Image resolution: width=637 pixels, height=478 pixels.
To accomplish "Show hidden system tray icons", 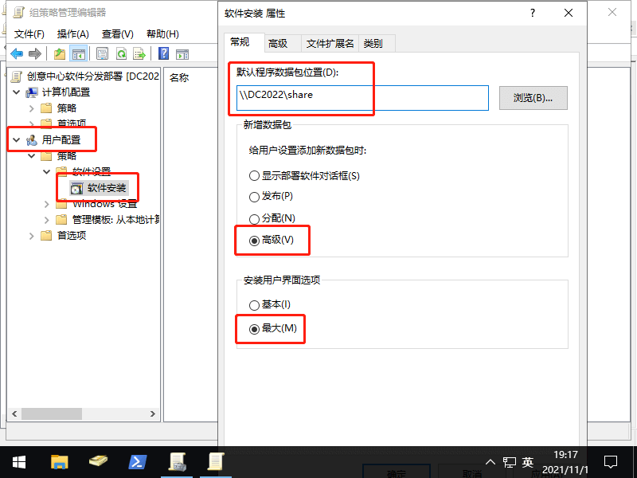I will [x=490, y=462].
